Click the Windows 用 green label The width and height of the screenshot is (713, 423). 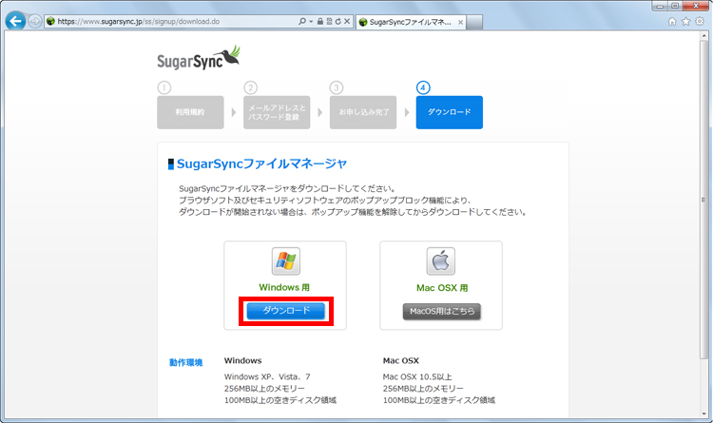[284, 287]
